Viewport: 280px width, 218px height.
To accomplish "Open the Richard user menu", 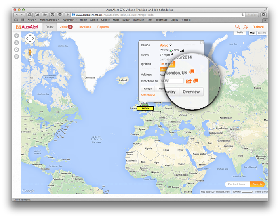I will pos(258,27).
